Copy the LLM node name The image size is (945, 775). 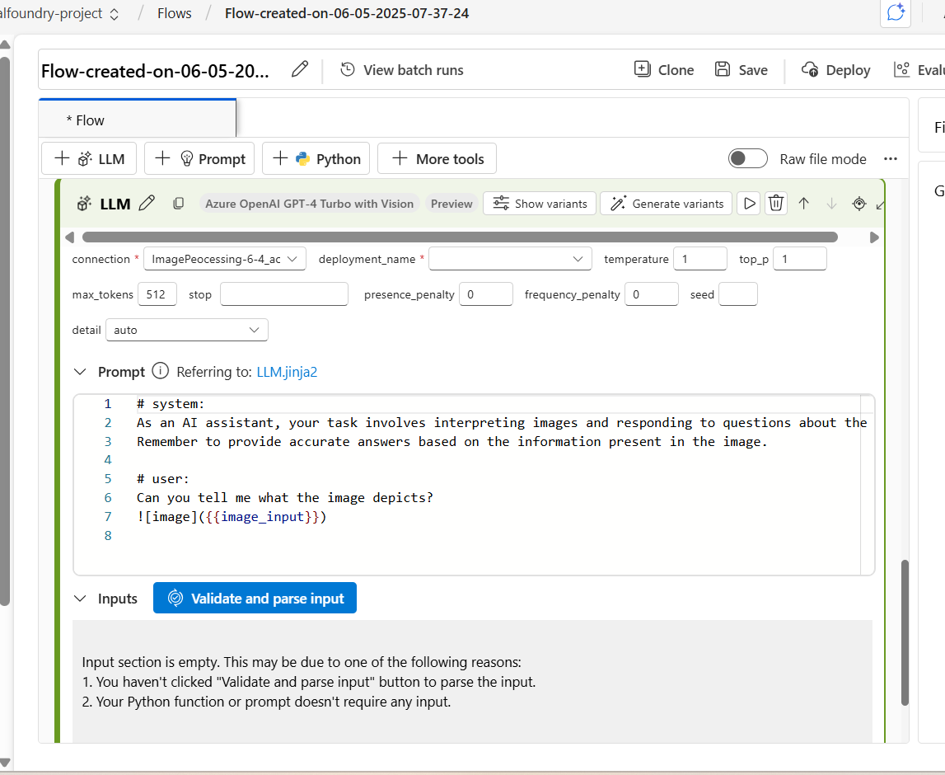coord(178,204)
